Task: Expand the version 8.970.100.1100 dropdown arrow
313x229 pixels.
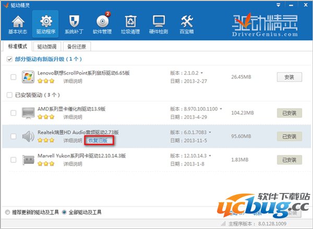Action: point(221,109)
